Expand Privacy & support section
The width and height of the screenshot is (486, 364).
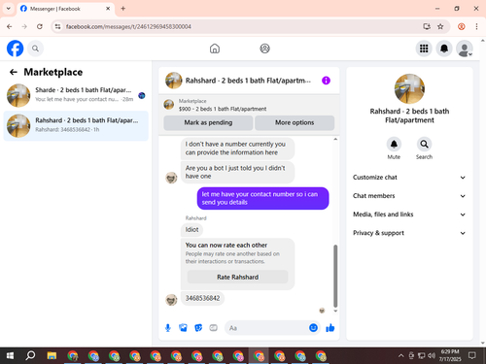[409, 233]
